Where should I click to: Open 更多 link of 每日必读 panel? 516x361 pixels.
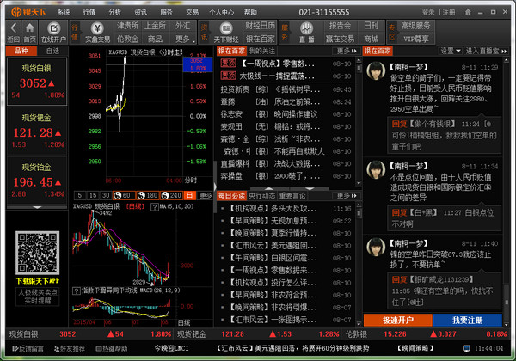point(347,196)
